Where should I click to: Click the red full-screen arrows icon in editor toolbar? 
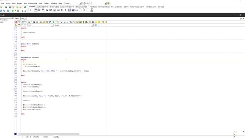pyautogui.click(x=16, y=22)
